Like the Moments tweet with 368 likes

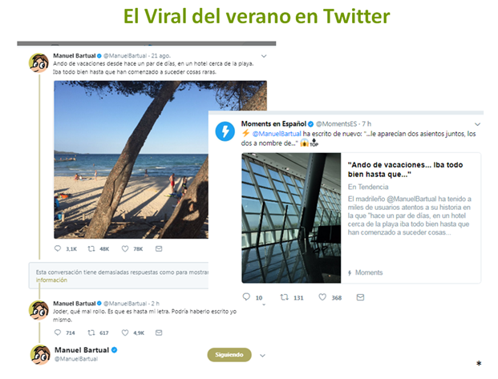[322, 297]
